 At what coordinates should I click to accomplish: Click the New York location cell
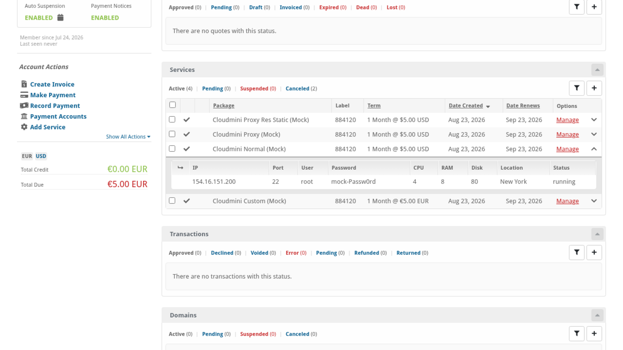point(513,182)
